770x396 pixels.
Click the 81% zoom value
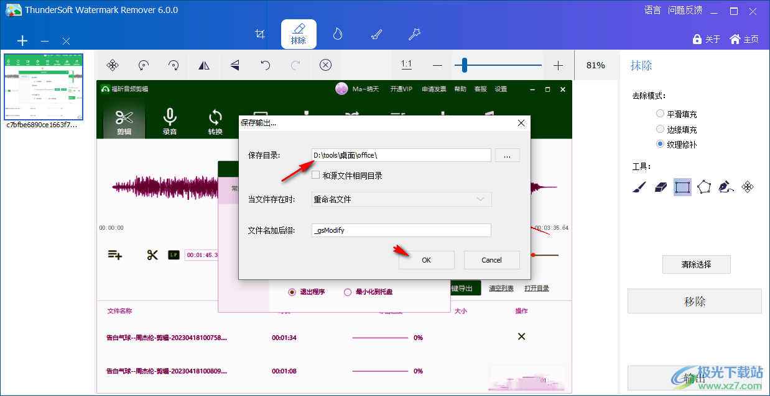[596, 65]
